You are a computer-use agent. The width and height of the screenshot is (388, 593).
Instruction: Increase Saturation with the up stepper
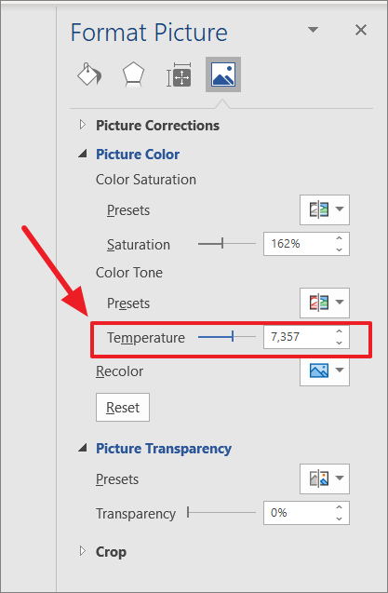(x=340, y=238)
